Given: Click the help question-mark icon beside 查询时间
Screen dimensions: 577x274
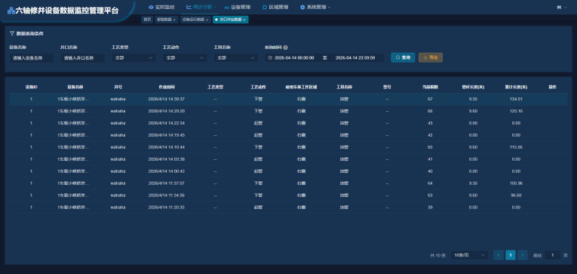Looking at the screenshot, I should [x=286, y=48].
